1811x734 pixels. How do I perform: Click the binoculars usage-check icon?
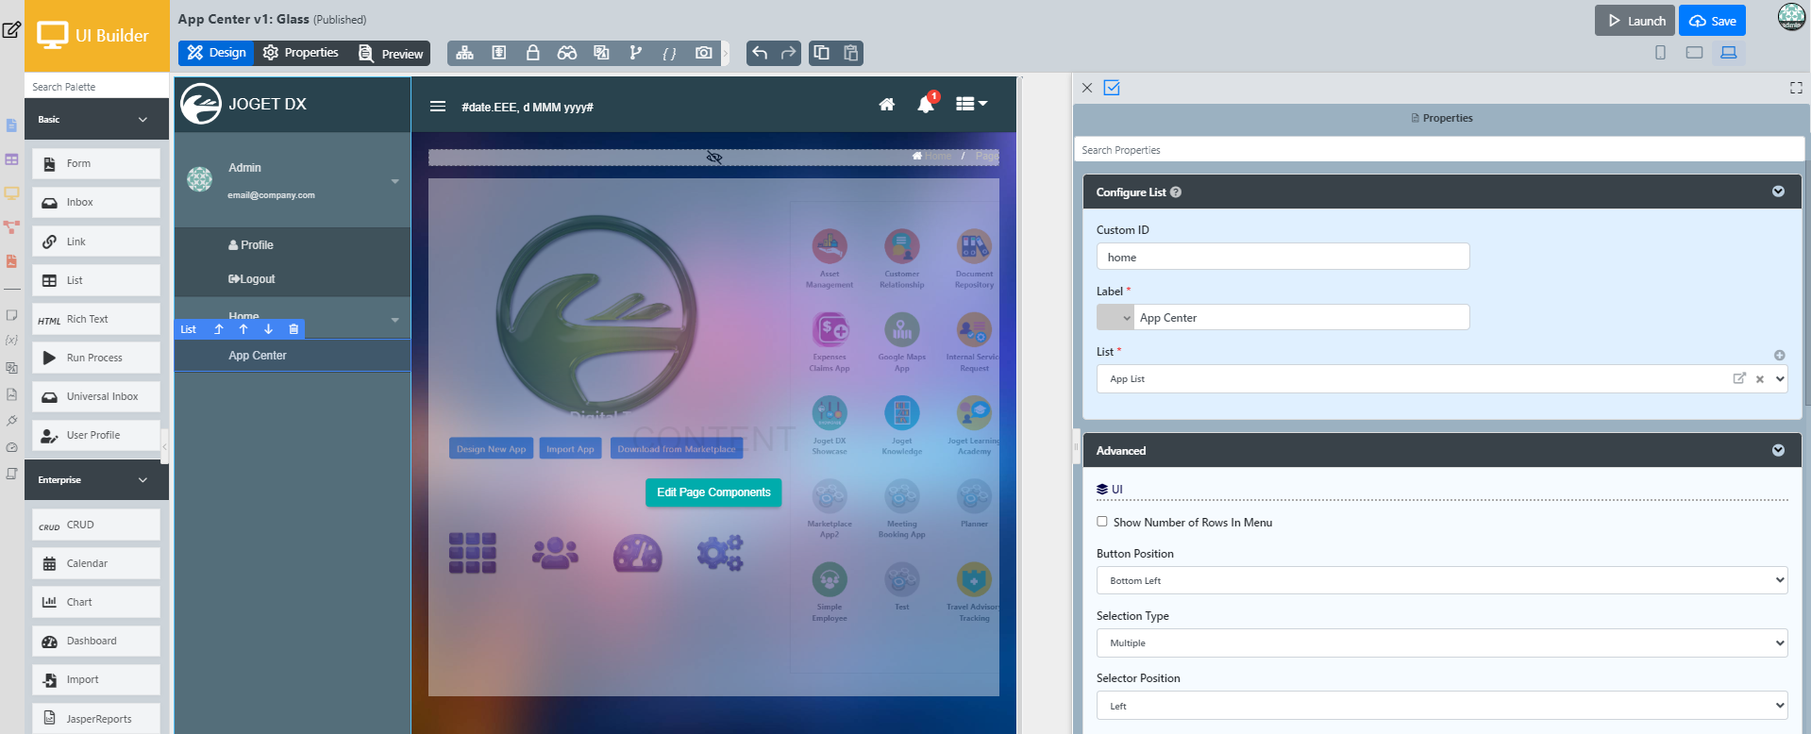pyautogui.click(x=566, y=53)
